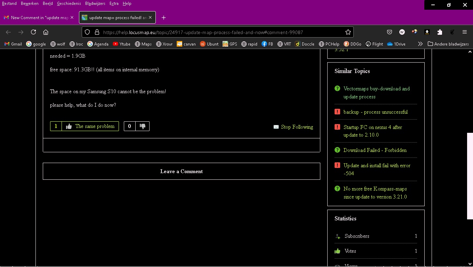The image size is (473, 267).
Task: Save page to Pocket icon
Action: click(x=390, y=32)
